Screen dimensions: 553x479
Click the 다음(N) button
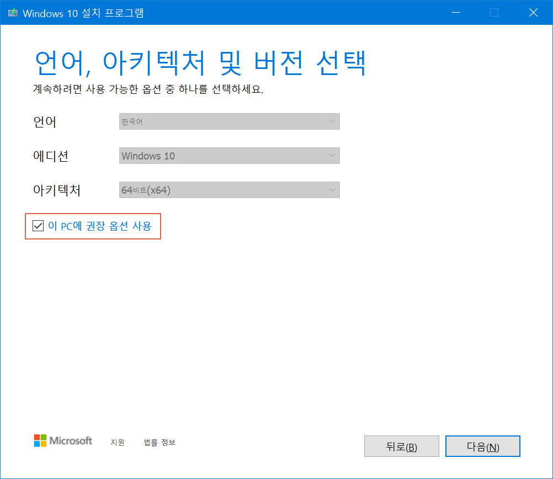click(482, 446)
